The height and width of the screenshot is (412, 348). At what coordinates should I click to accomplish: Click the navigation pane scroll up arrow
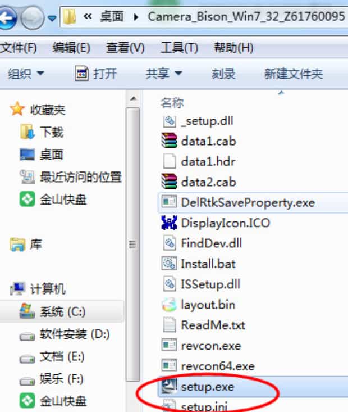134,99
